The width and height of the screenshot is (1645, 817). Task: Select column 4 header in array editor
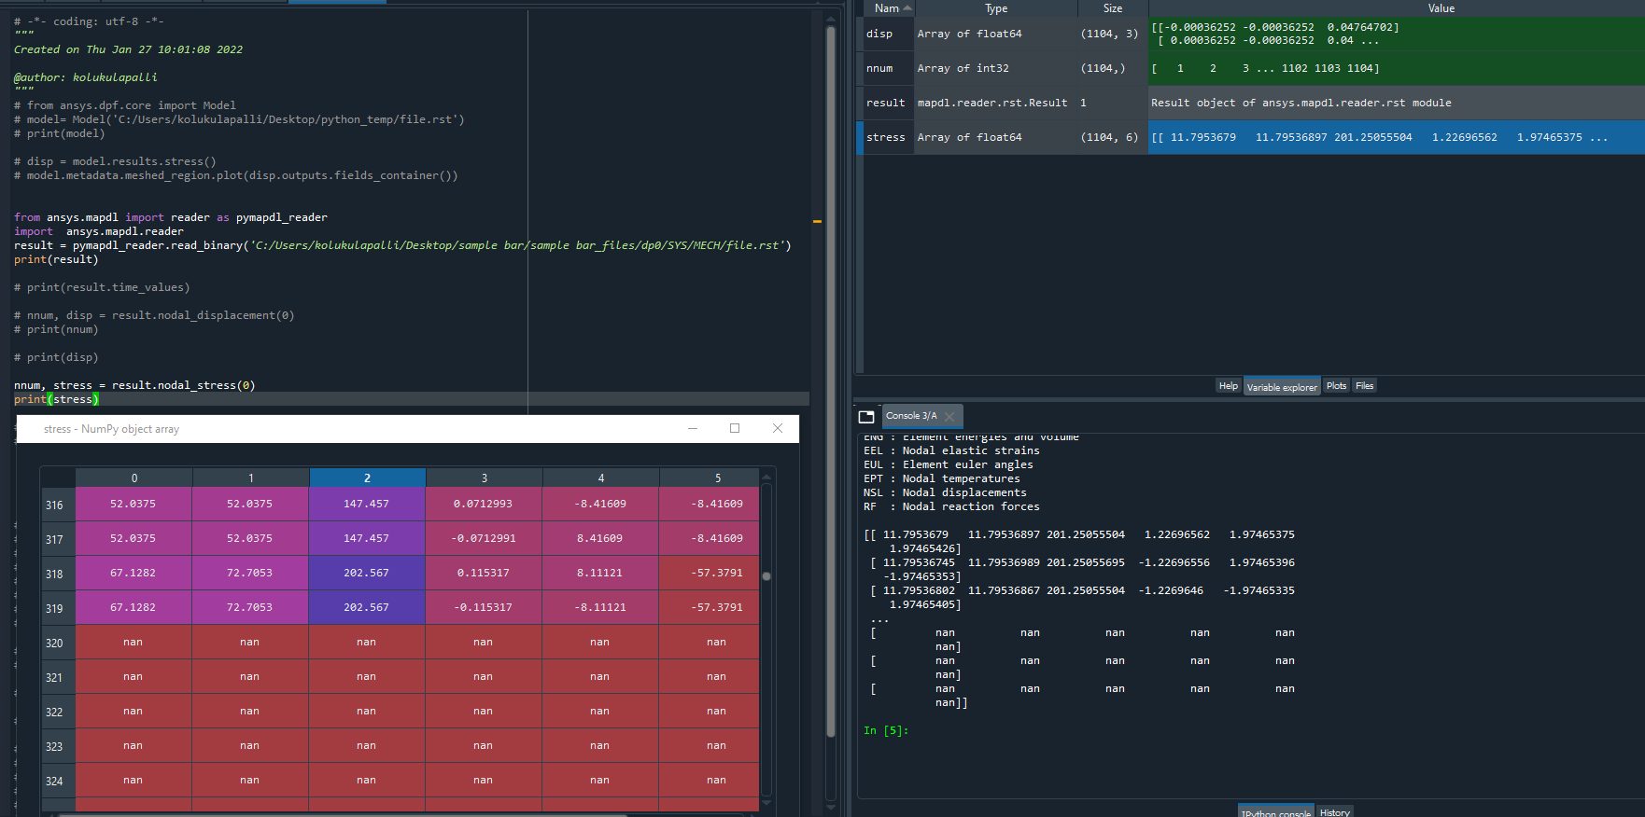coord(601,478)
